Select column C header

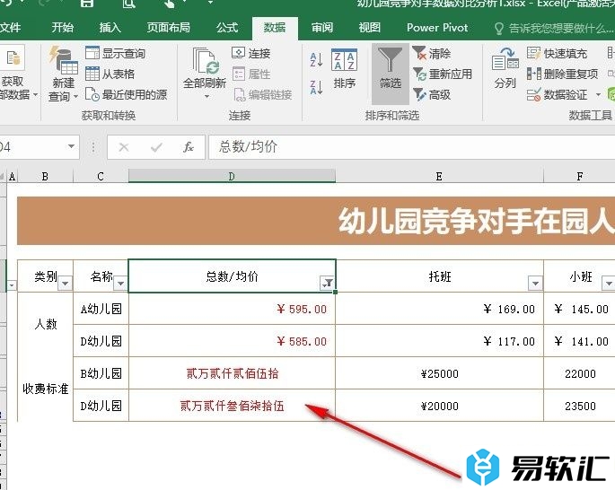[101, 177]
